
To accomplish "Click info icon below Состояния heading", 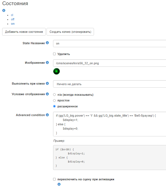I will pyautogui.click(x=4, y=11).
